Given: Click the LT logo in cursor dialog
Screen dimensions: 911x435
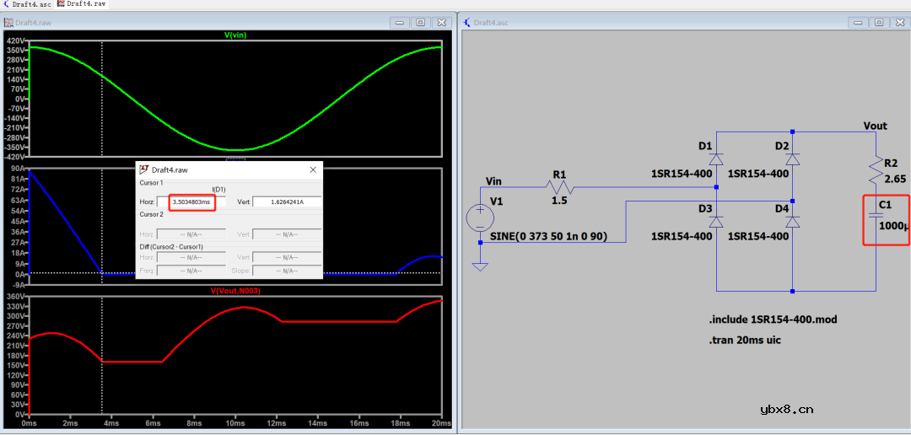Looking at the screenshot, I should click(x=143, y=169).
